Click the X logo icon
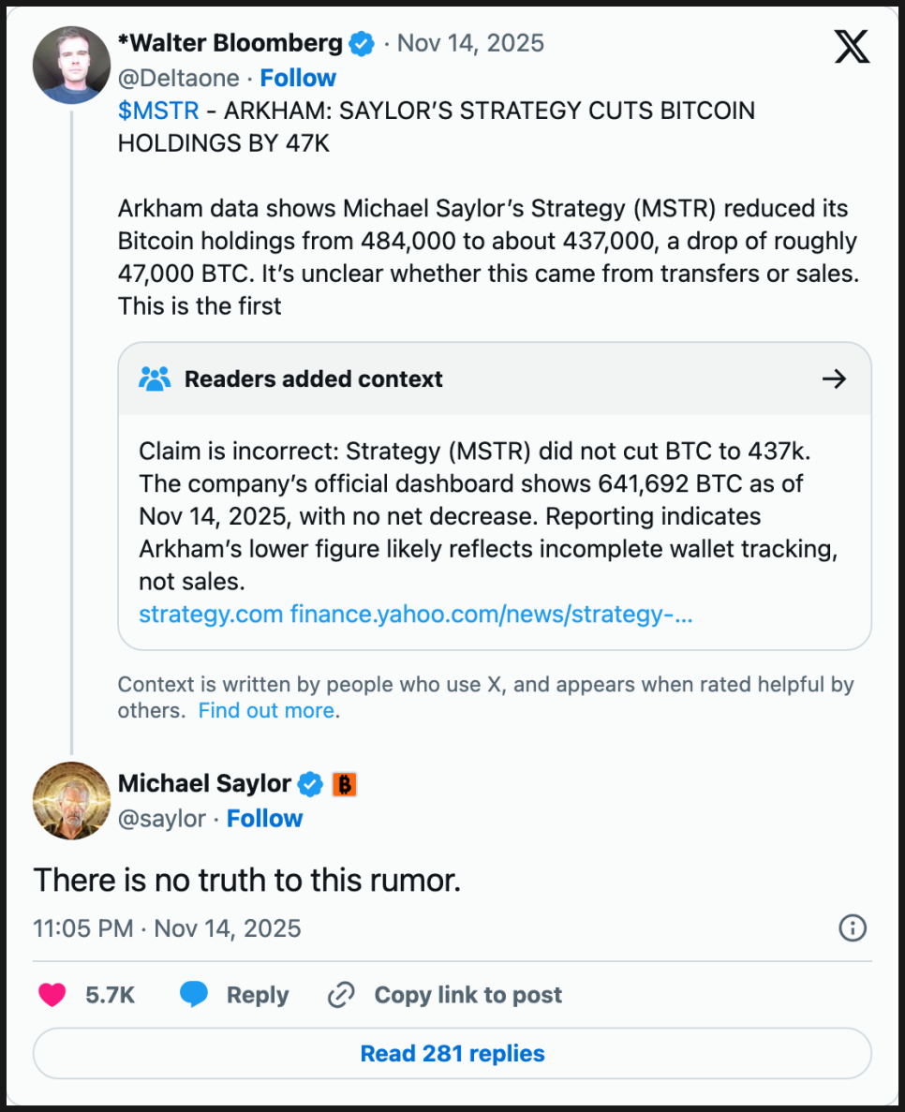Image resolution: width=905 pixels, height=1112 pixels. pos(851,46)
